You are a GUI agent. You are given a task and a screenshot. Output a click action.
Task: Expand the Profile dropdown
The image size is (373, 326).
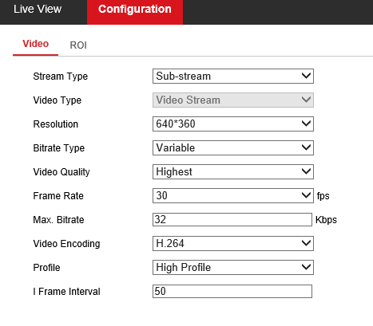tap(233, 268)
